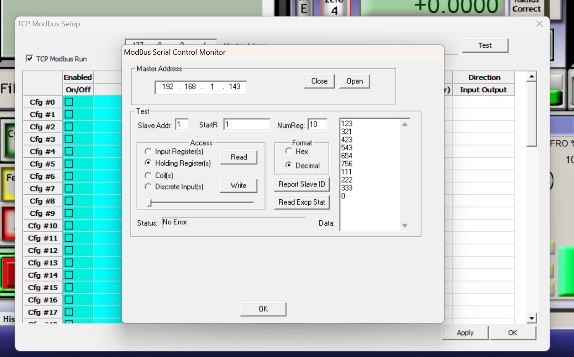Screen dimensions: 574x357
Task: Click the Close button beside Master Address
Action: pyautogui.click(x=319, y=81)
